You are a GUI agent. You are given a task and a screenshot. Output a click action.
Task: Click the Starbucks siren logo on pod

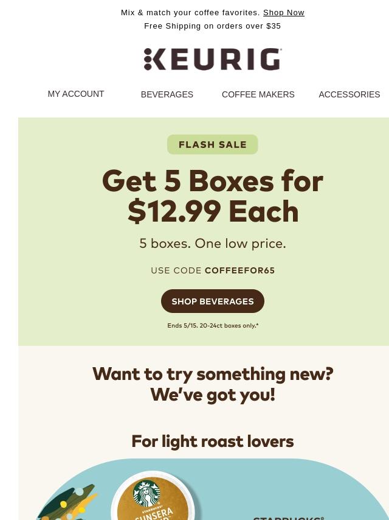146,493
